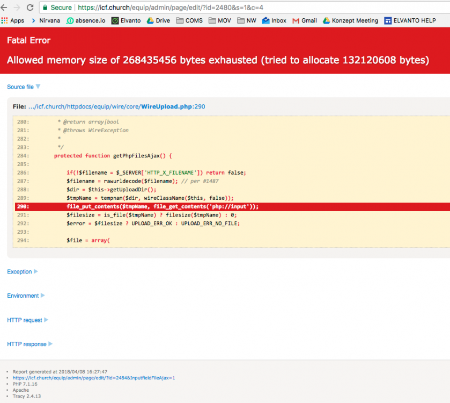Viewport: 450px width, 403px height.
Task: Expand the HTTP response section
Action: (27, 344)
